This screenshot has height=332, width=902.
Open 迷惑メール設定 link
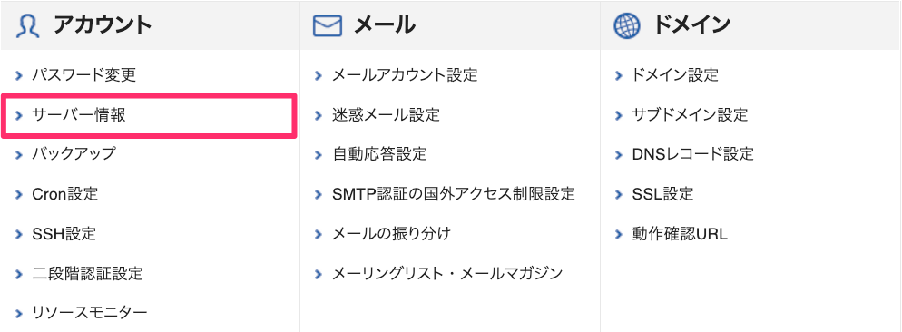click(x=386, y=115)
